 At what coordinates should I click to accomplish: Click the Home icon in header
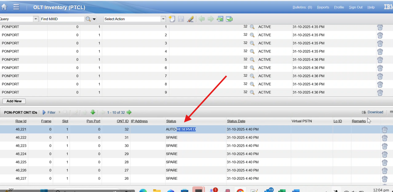[x=4, y=7]
